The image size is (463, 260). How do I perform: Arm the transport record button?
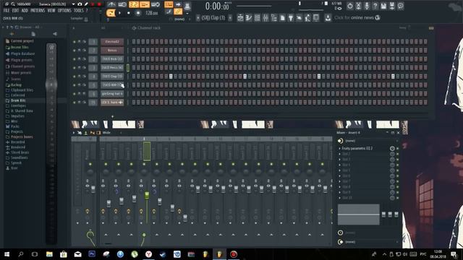click(138, 13)
